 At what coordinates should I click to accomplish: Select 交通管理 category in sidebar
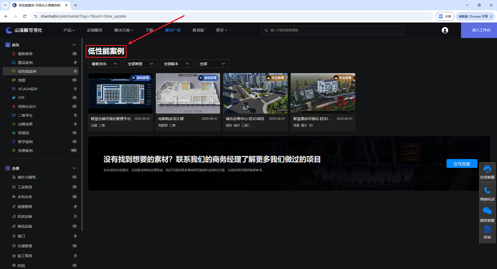pos(41,246)
